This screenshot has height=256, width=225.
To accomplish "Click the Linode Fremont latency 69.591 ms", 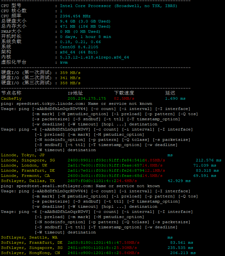I will [205, 176].
